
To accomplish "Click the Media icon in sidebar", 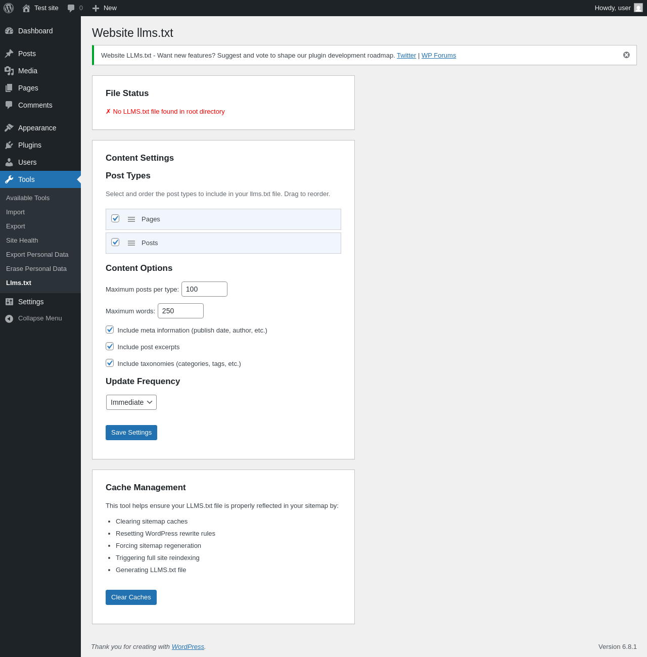I will coord(9,71).
